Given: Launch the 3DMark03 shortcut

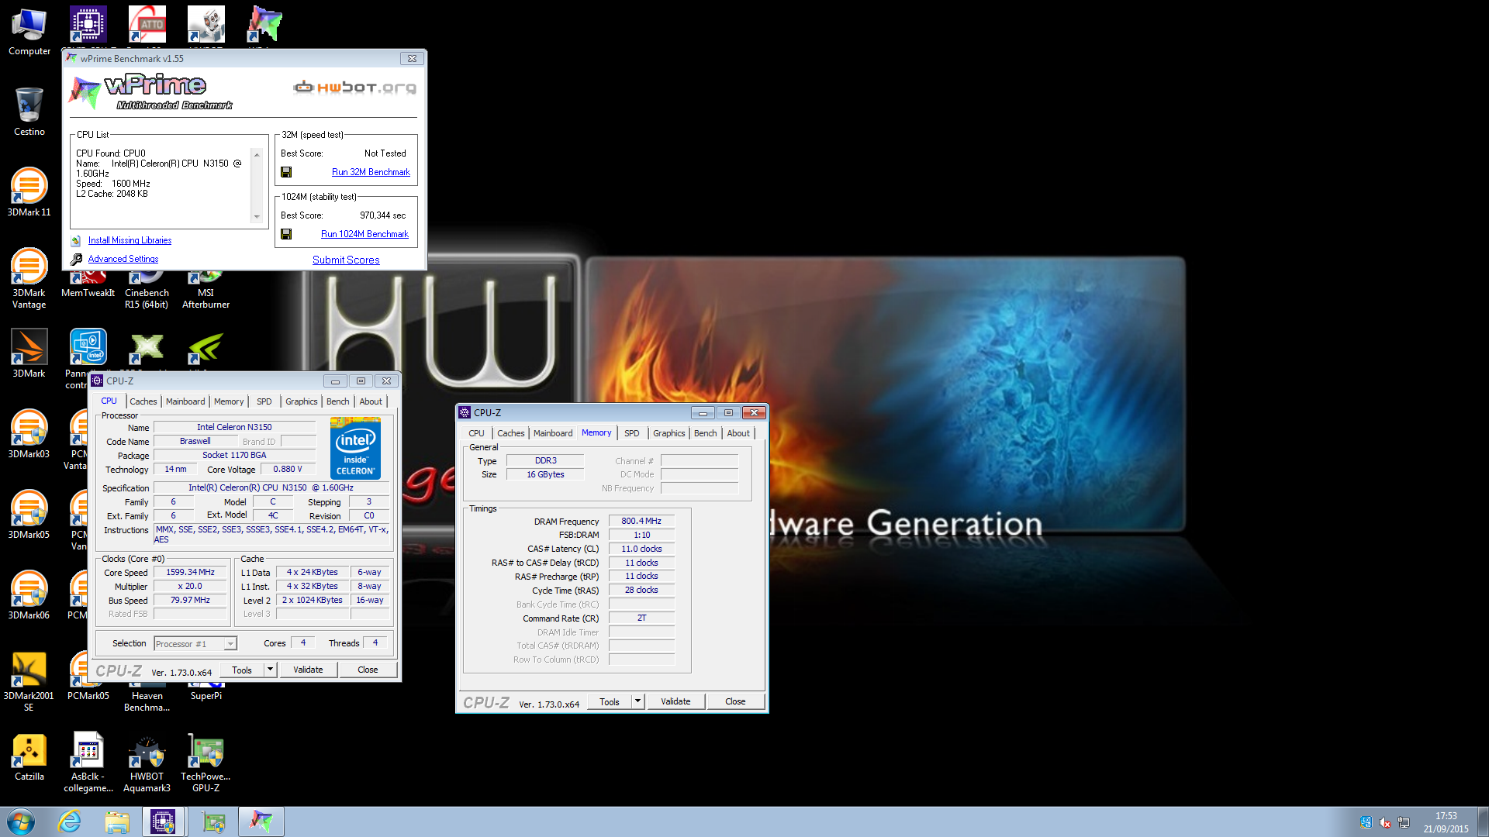Looking at the screenshot, I should pos(29,434).
